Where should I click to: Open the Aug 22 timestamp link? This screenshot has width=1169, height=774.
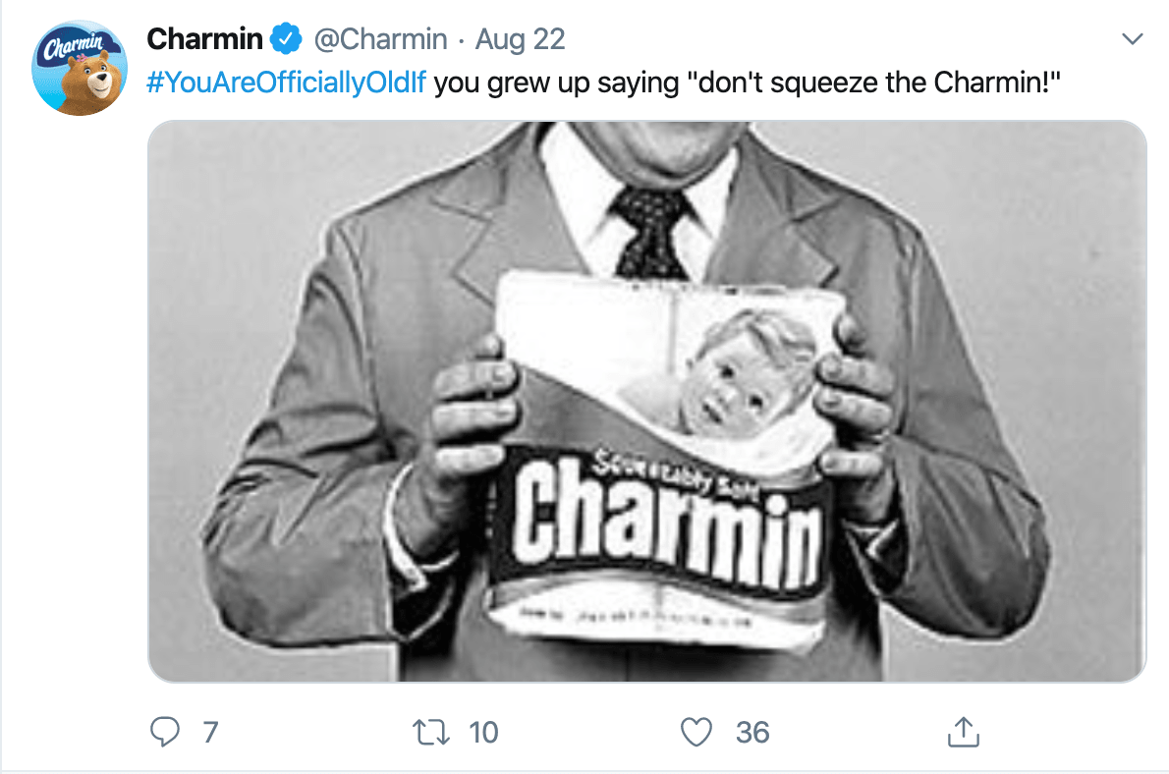(x=520, y=40)
